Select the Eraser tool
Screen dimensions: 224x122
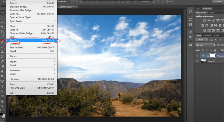click(x=2, y=61)
